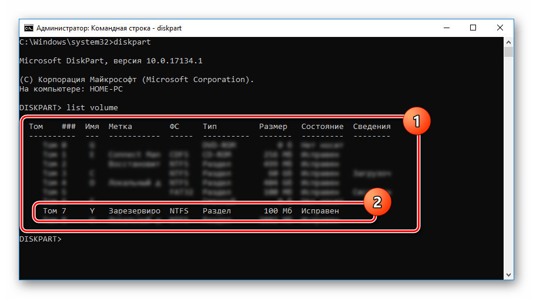Click the empty scrollbar track below the thumb
This screenshot has width=533, height=299.
[509, 176]
